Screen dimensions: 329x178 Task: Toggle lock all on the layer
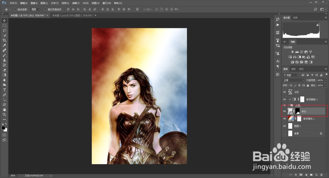pyautogui.click(x=308, y=86)
